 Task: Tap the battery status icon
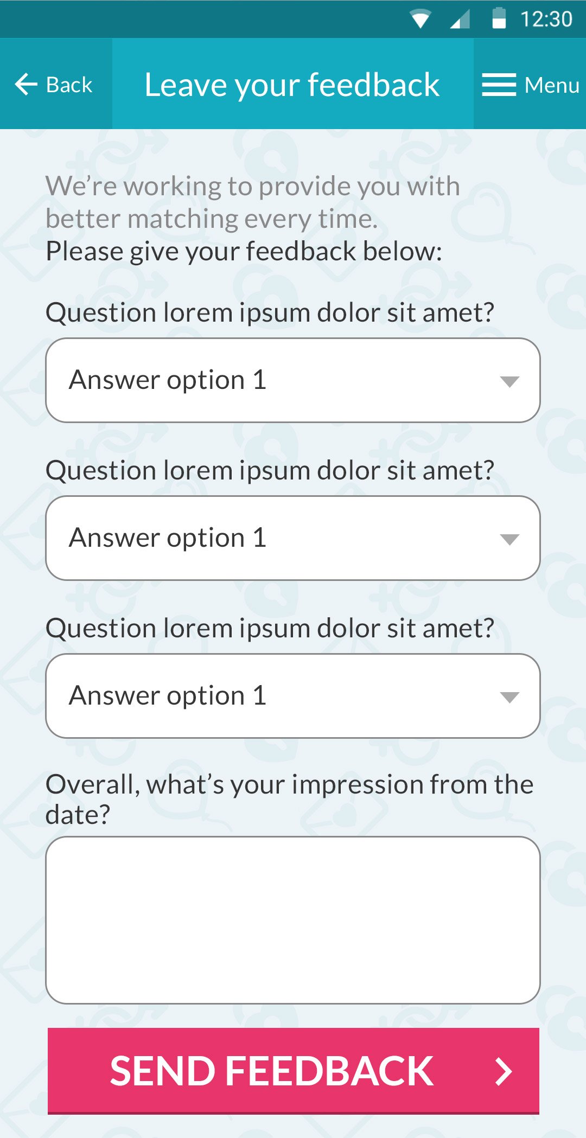point(499,18)
